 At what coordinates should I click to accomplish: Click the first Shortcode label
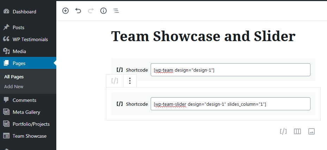[137, 70]
